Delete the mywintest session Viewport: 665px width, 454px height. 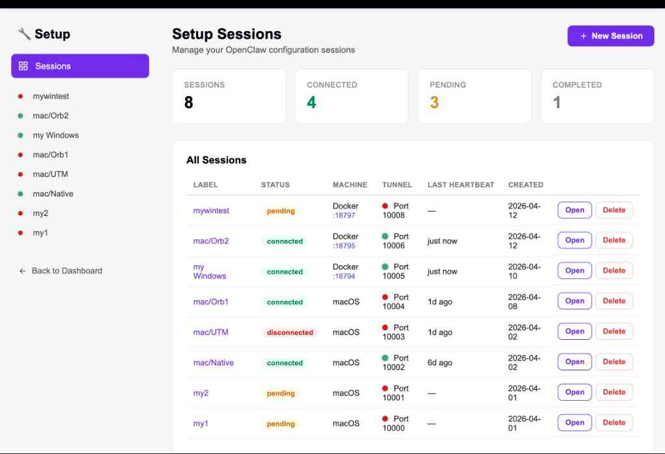[613, 209]
